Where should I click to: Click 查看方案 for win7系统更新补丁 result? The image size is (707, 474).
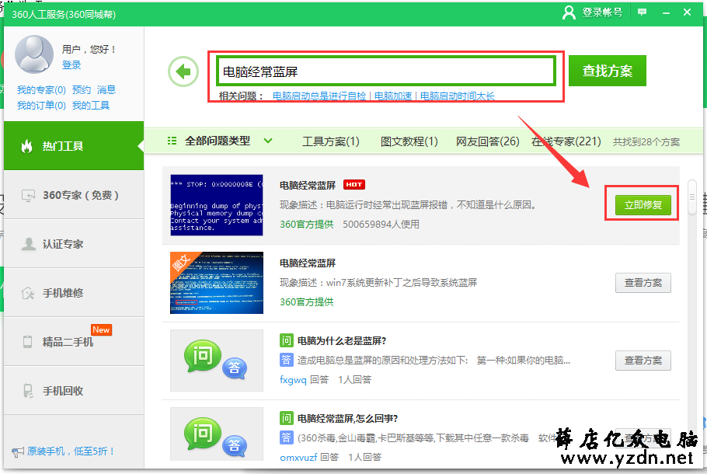tap(643, 283)
